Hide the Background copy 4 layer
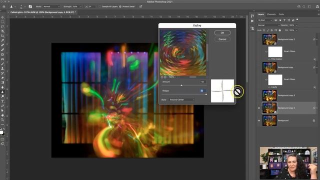The image size is (320, 180). point(259,108)
